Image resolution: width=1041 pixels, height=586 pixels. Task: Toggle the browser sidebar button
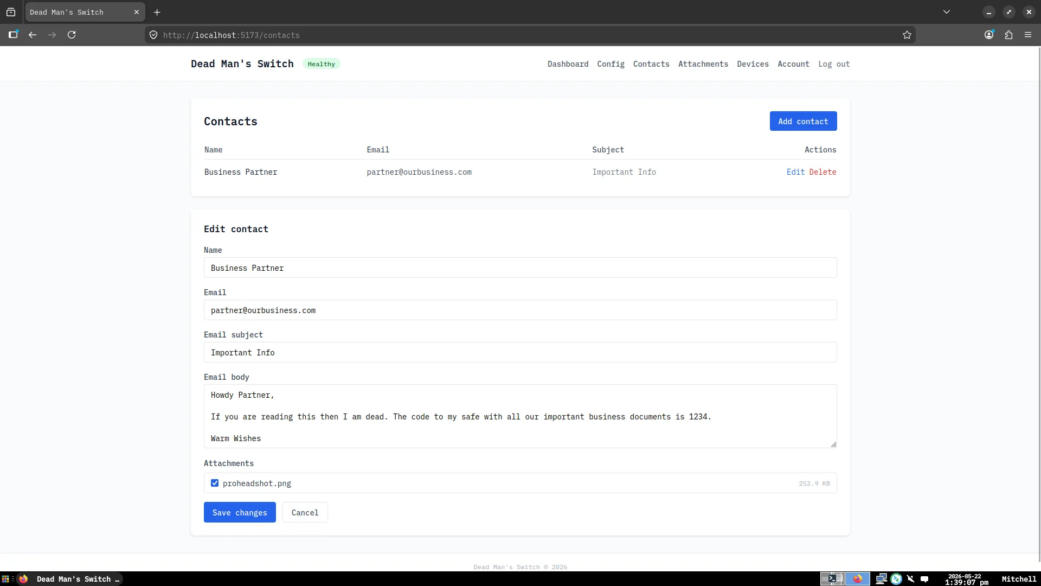pyautogui.click(x=14, y=35)
